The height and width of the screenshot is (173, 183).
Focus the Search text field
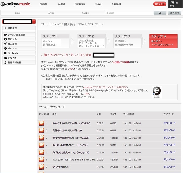tap(129, 13)
